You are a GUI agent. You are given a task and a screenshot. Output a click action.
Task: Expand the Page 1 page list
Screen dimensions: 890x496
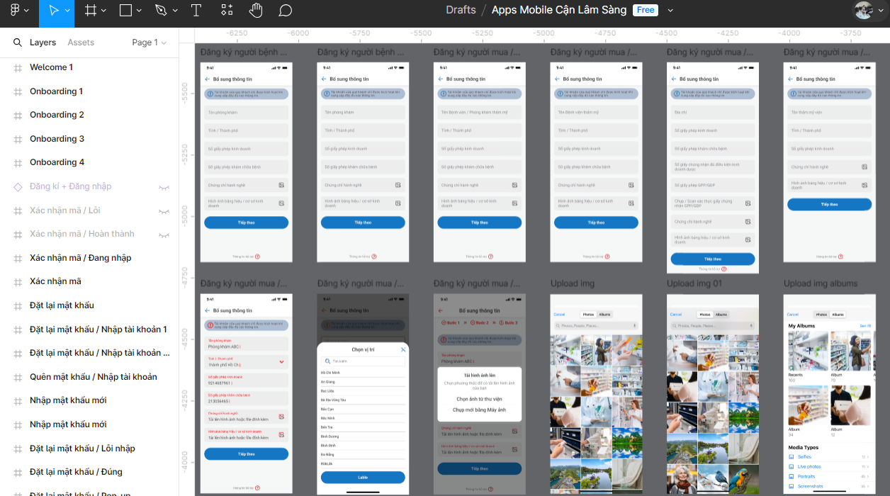(x=149, y=43)
